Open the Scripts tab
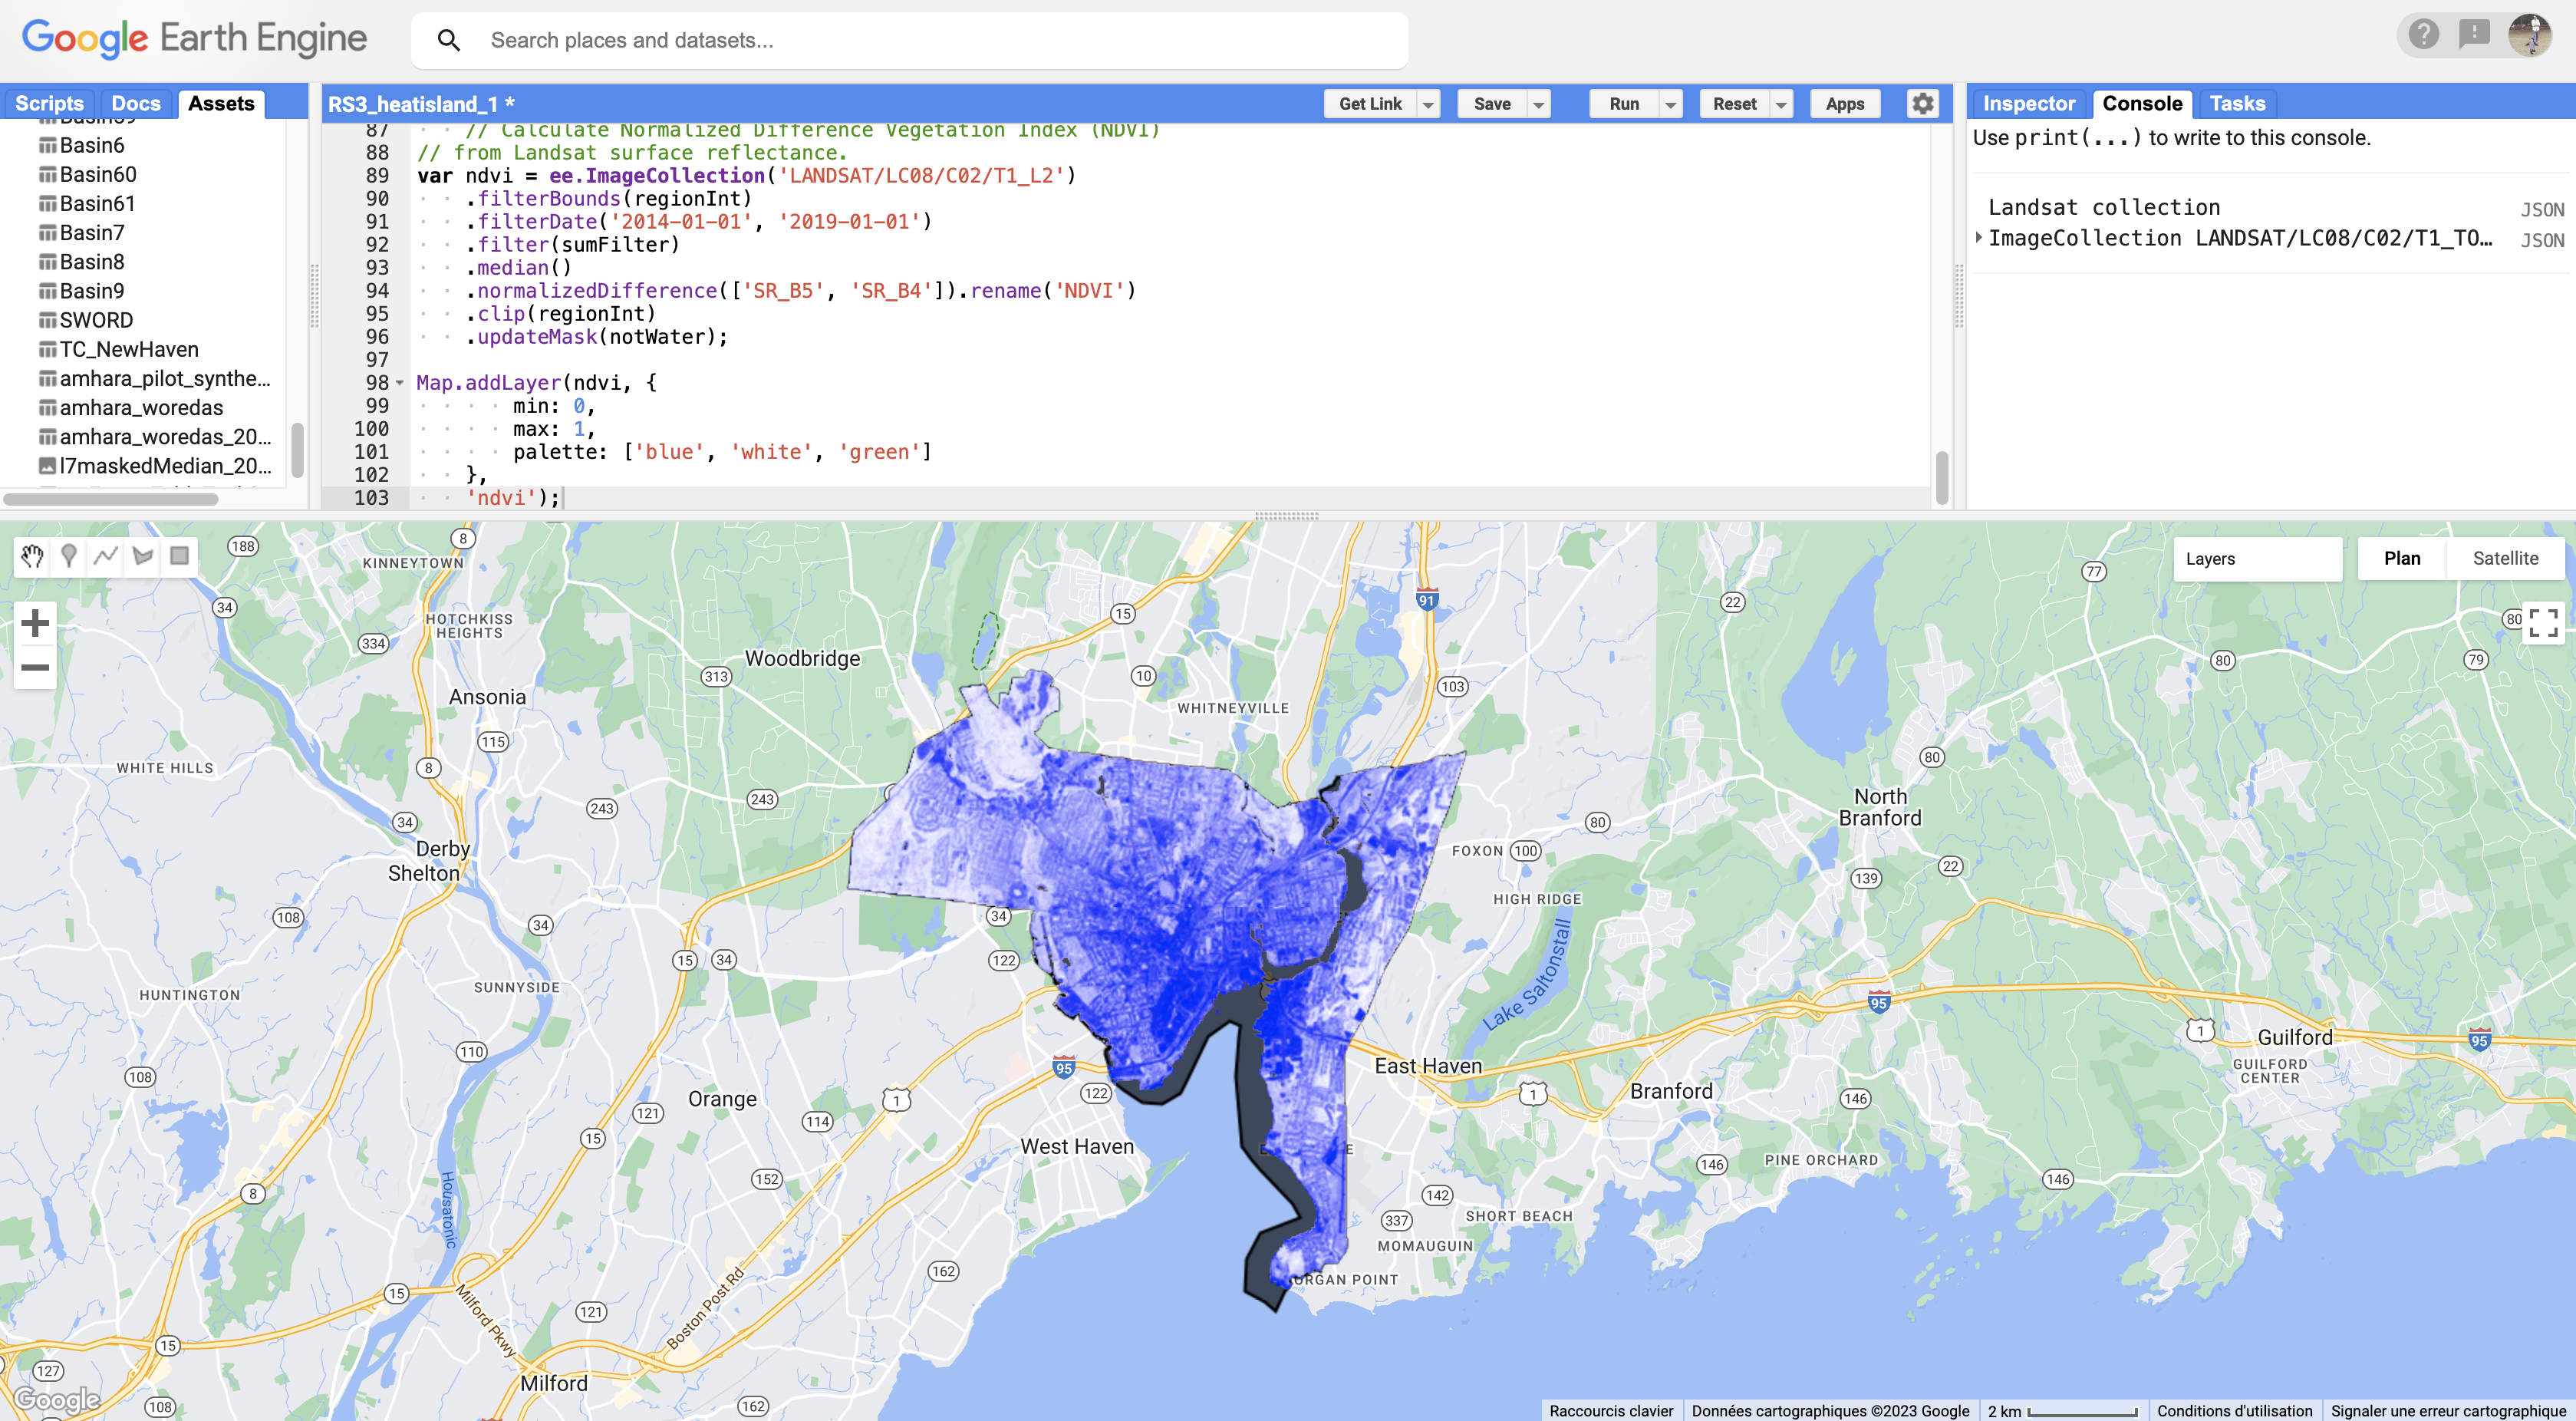 point(49,104)
